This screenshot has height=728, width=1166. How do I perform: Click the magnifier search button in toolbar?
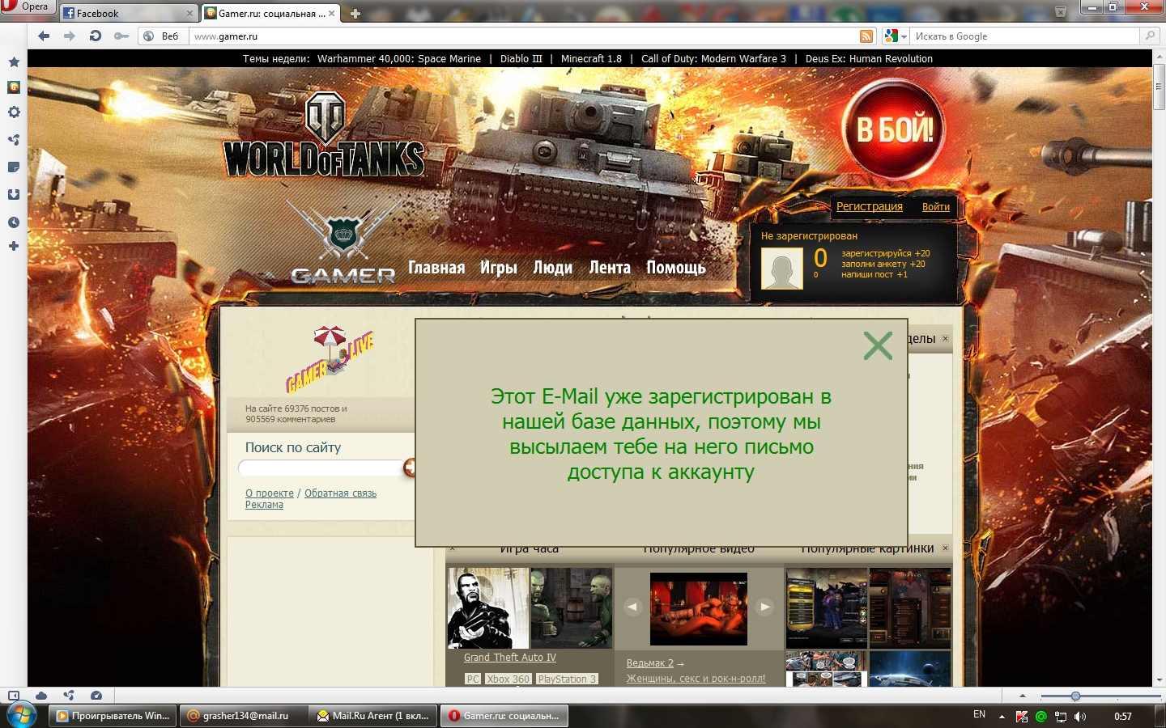pyautogui.click(x=1150, y=36)
